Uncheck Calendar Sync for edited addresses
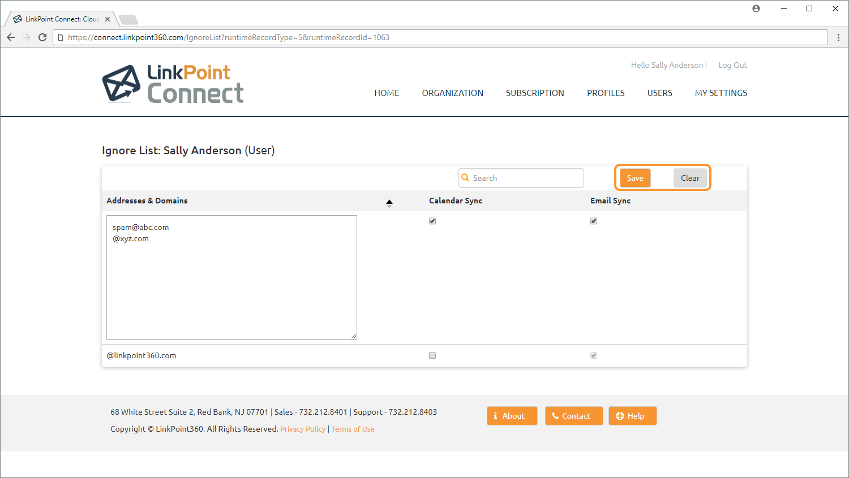This screenshot has height=478, width=849. point(432,221)
